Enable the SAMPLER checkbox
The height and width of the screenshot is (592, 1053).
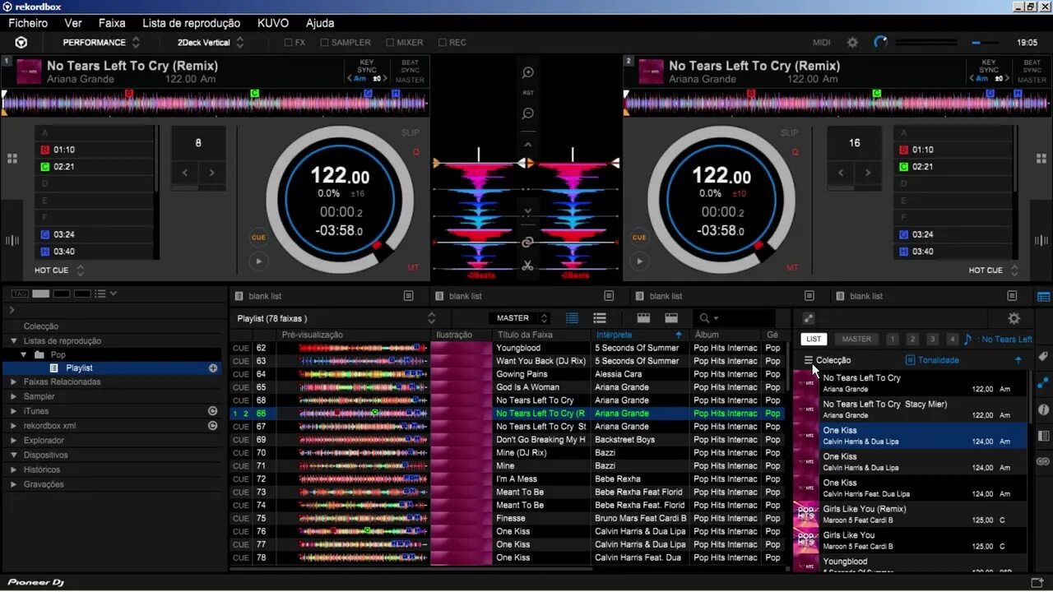(324, 43)
